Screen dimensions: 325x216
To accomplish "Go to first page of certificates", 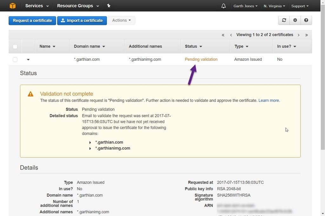I will 223,35.
